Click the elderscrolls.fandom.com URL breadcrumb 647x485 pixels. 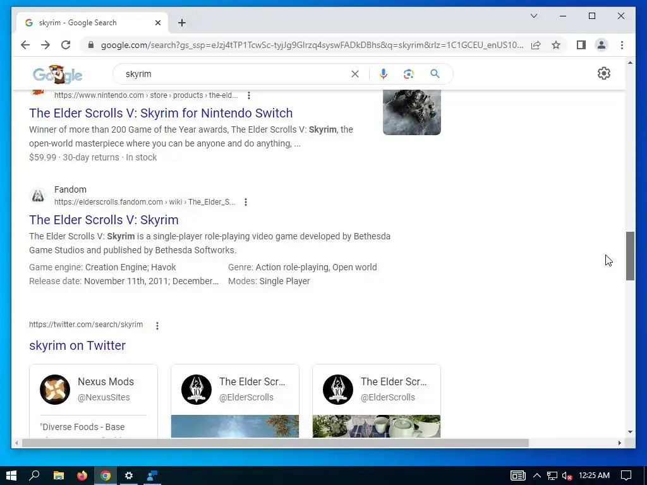[145, 202]
